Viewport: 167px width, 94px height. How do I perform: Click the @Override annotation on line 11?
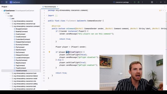(x=56, y=26)
